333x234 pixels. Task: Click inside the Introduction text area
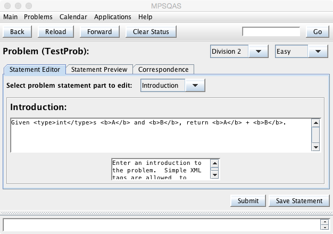[x=160, y=135]
